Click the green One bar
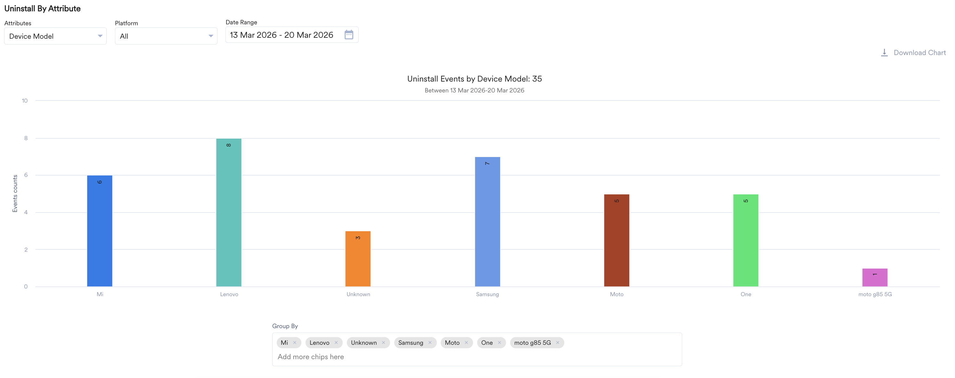Image resolution: width=955 pixels, height=378 pixels. [x=746, y=240]
